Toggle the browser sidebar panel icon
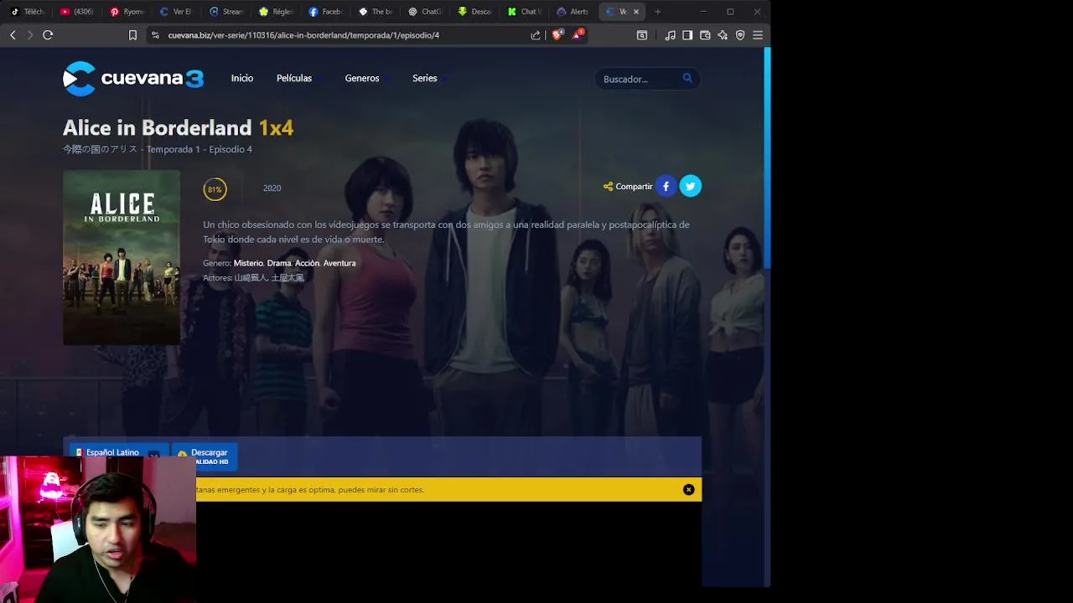 (x=687, y=35)
